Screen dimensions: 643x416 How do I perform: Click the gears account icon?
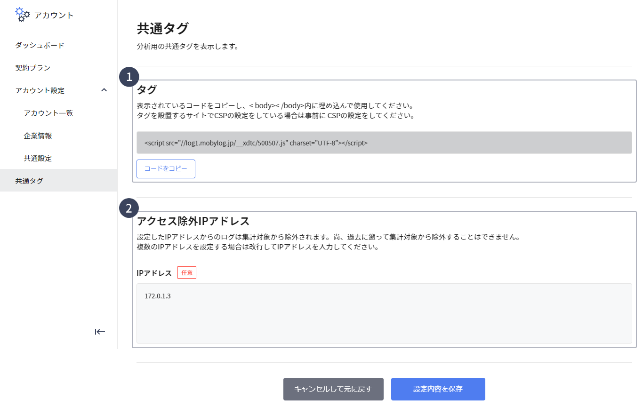(x=23, y=15)
